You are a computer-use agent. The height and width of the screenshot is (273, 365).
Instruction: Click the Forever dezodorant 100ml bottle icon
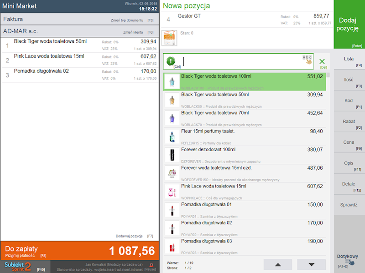pyautogui.click(x=172, y=155)
